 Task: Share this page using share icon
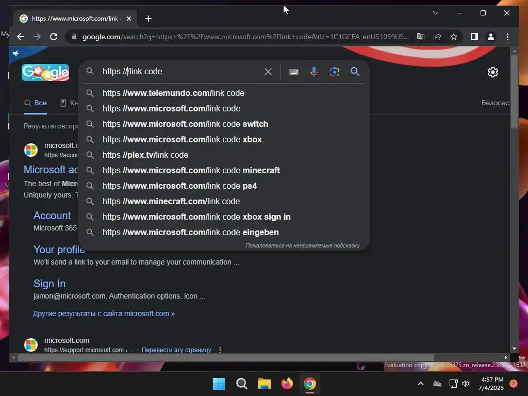coord(437,37)
